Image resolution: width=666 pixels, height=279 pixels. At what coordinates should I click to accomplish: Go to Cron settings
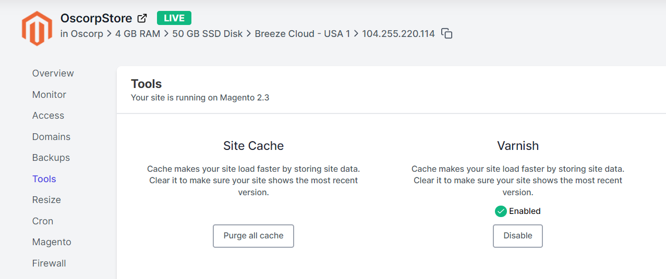43,221
